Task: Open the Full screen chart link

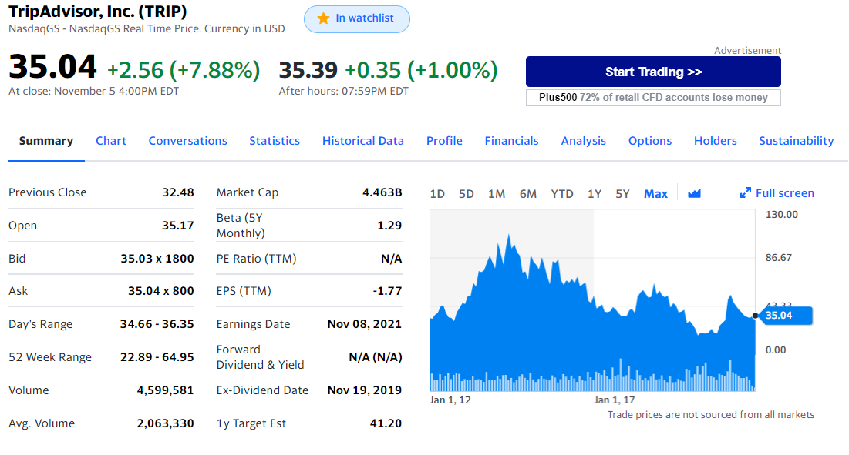Action: coord(784,193)
